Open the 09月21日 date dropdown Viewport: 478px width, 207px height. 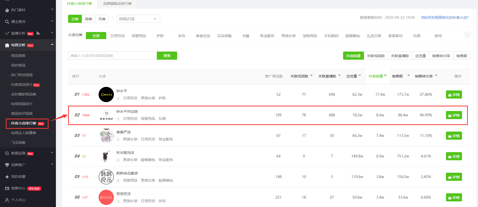(x=138, y=19)
